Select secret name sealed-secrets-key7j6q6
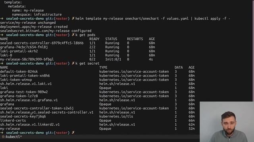 tap(23, 116)
